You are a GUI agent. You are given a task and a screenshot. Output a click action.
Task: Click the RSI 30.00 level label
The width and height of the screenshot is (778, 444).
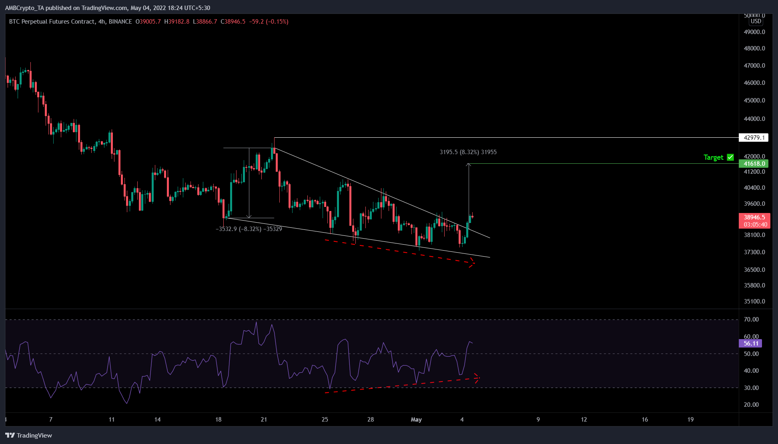(751, 388)
